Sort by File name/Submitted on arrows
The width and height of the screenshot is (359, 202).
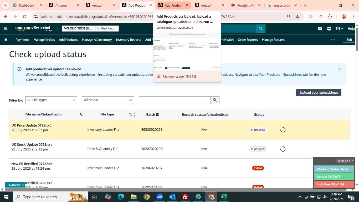(x=81, y=114)
